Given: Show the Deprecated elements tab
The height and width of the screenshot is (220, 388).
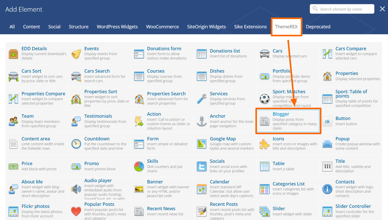Looking at the screenshot, I should [318, 27].
